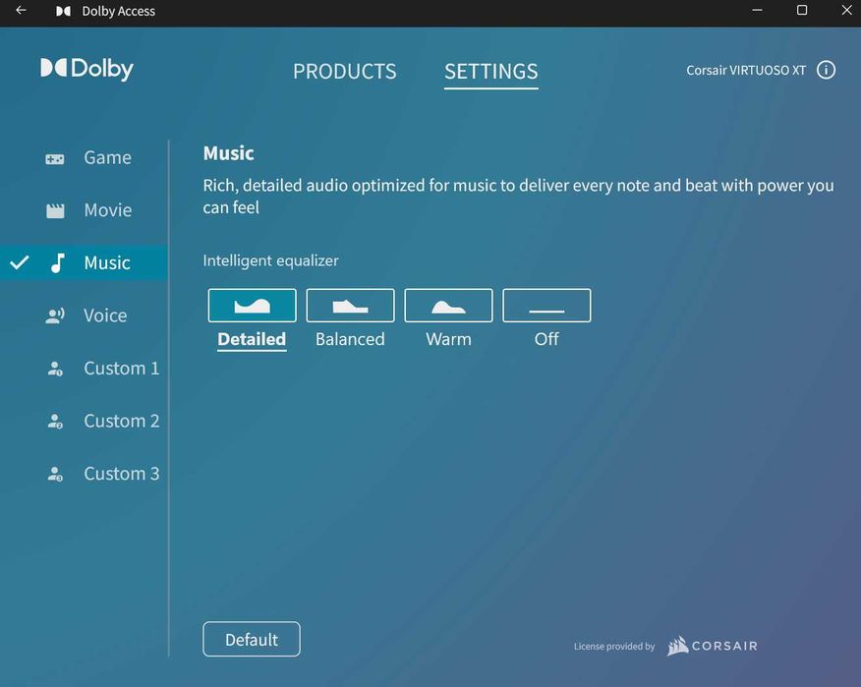Turn the intelligent equalizer Off box
Viewport: 861px width, 687px height.
coord(546,306)
